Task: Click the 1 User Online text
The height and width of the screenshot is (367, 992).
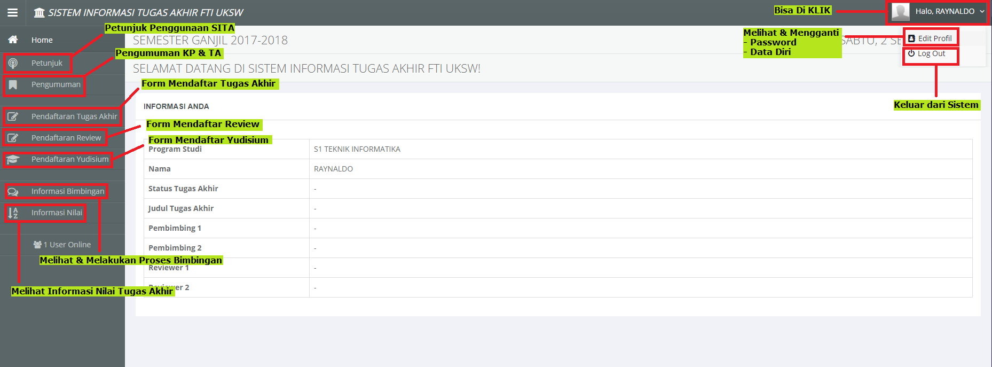Action: tap(67, 245)
